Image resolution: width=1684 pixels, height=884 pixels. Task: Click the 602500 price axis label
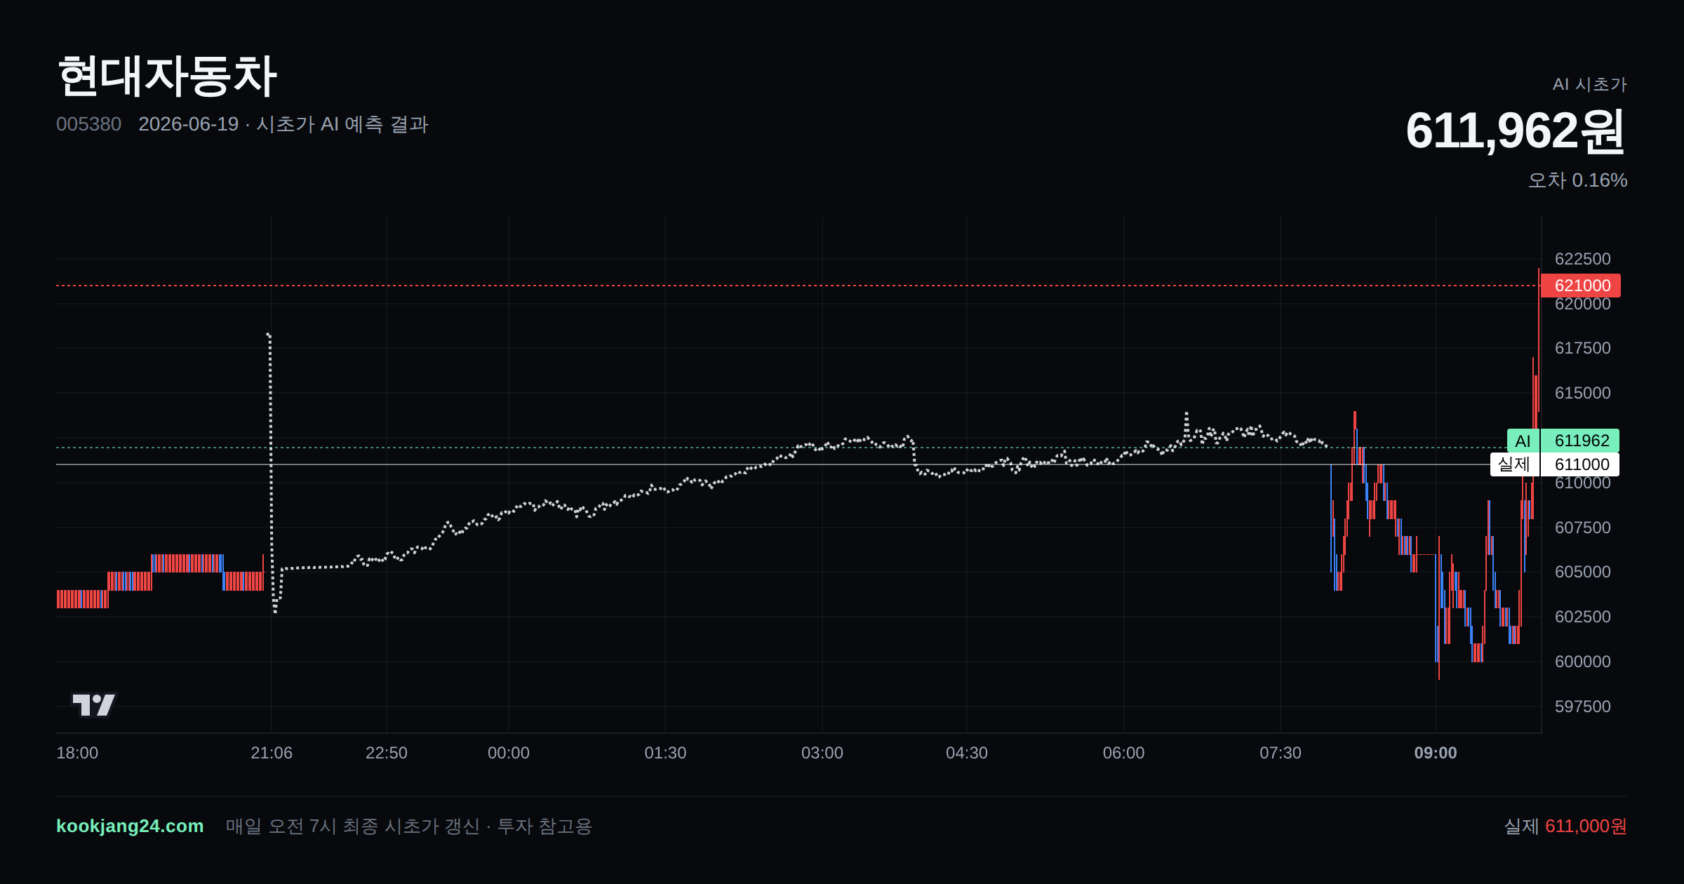coord(1583,617)
